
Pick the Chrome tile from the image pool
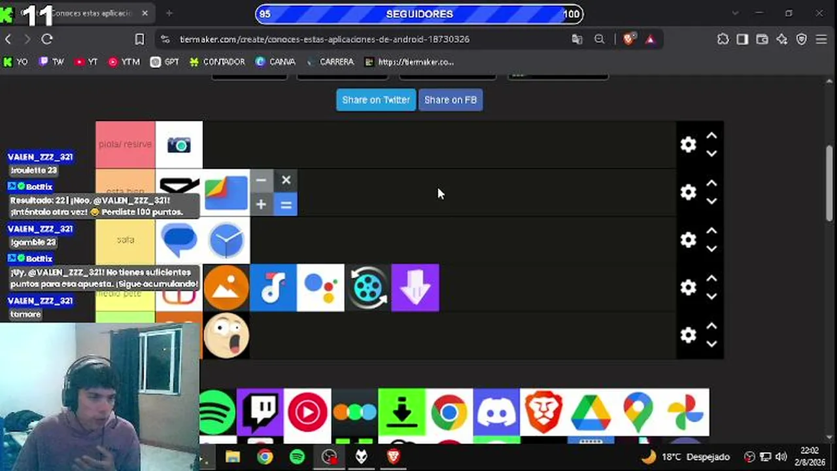point(449,412)
